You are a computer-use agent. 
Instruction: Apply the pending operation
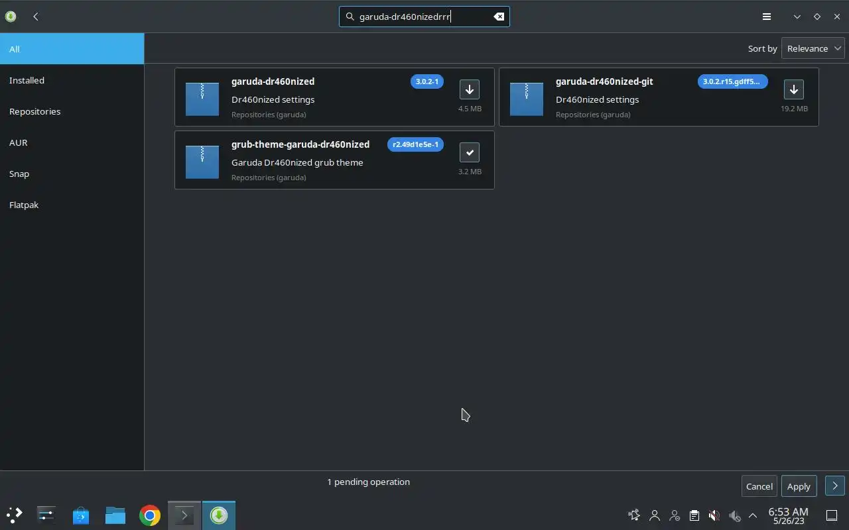[x=799, y=486]
